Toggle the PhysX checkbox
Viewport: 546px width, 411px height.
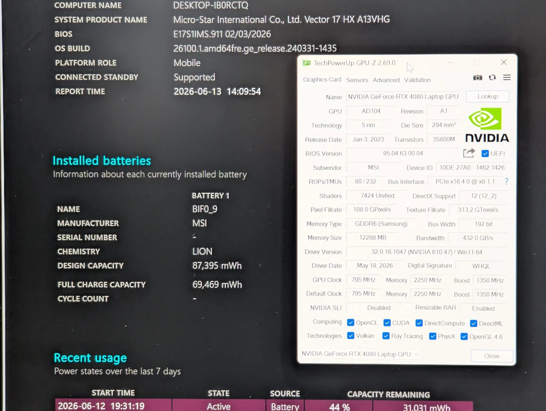(x=432, y=336)
